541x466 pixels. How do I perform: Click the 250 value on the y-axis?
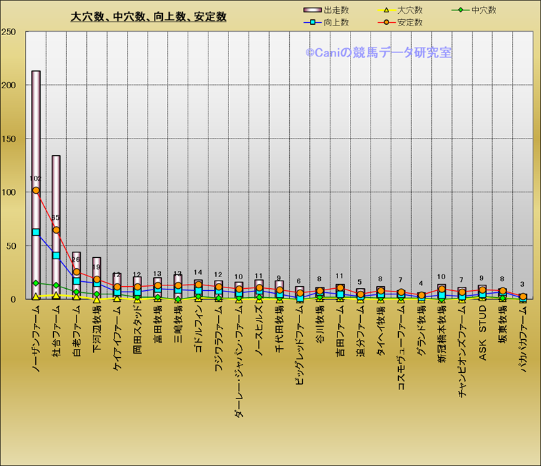9,32
